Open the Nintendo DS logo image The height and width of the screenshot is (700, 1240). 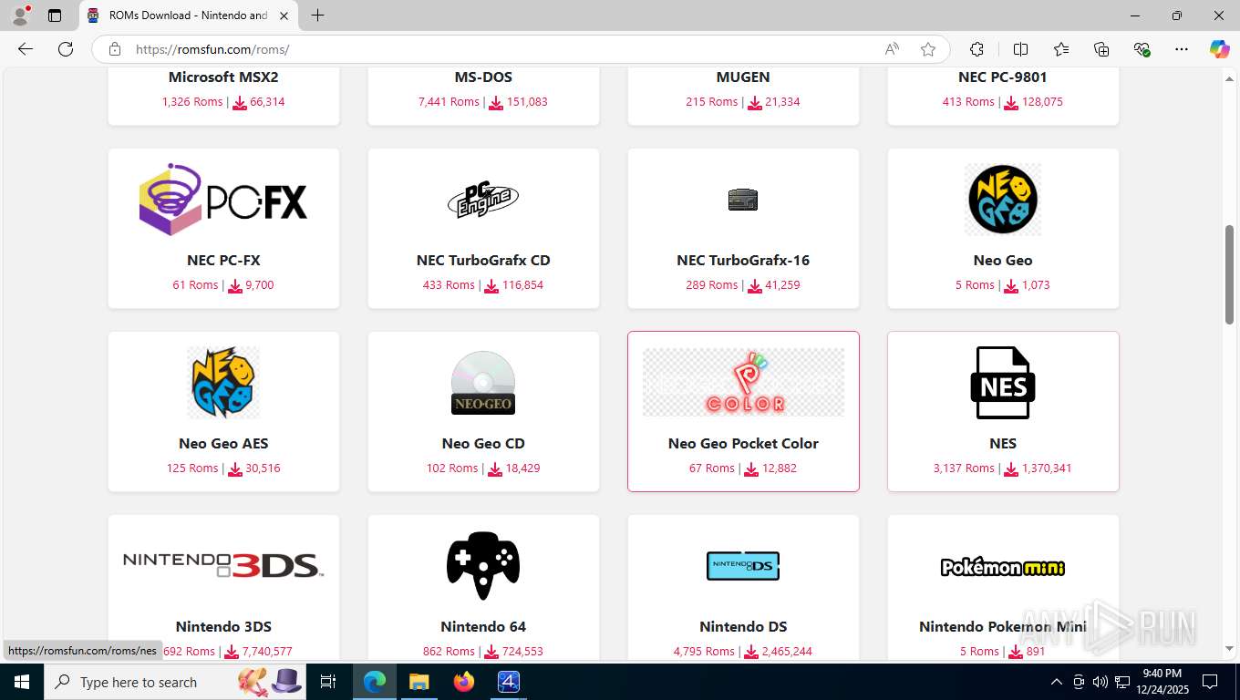click(x=743, y=566)
